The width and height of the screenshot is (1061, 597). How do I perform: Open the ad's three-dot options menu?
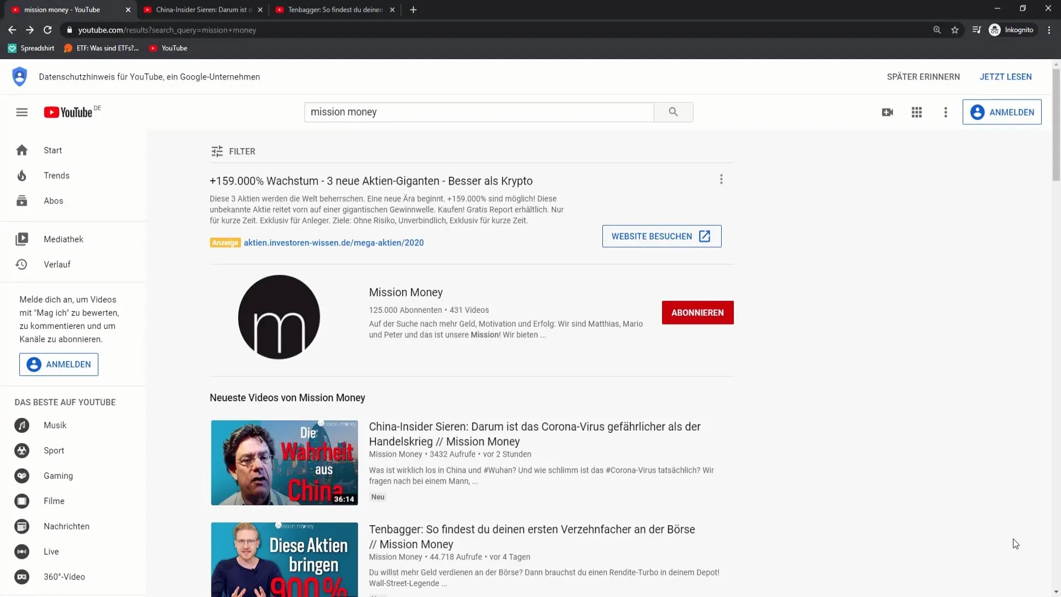721,180
